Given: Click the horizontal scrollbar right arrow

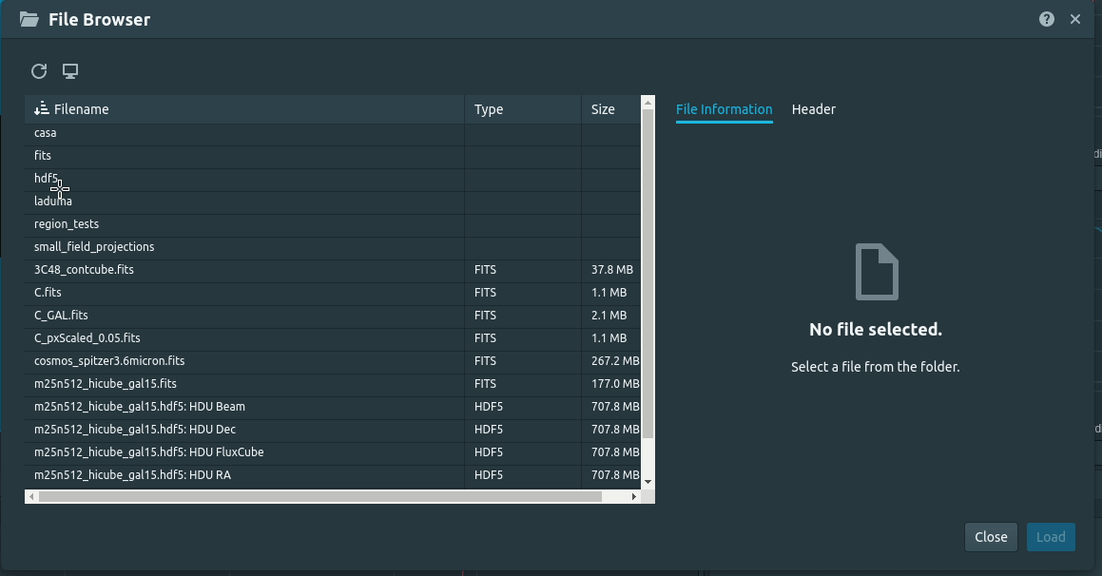Looking at the screenshot, I should point(634,495).
